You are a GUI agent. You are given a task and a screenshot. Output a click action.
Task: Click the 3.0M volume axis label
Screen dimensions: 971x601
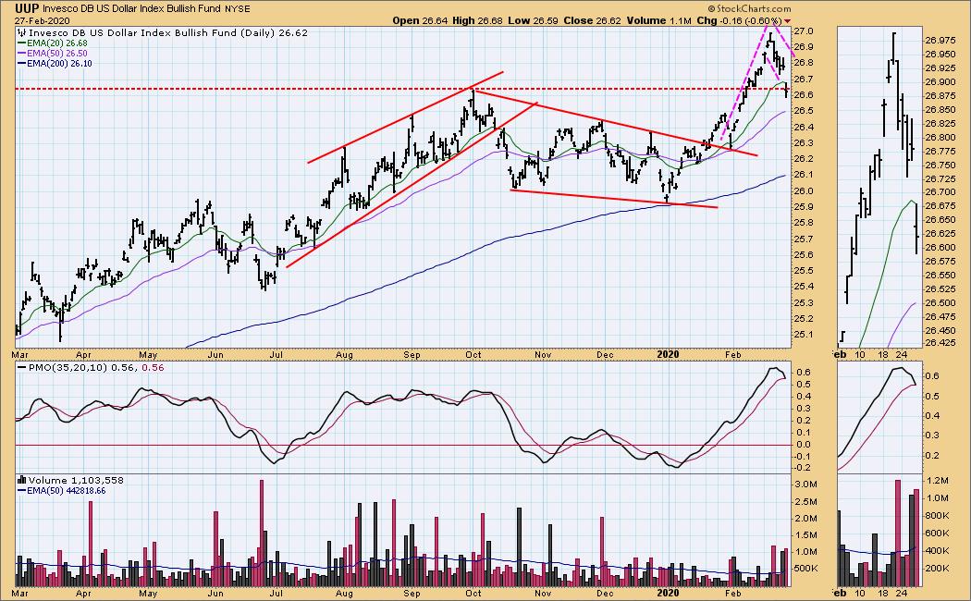coord(807,484)
